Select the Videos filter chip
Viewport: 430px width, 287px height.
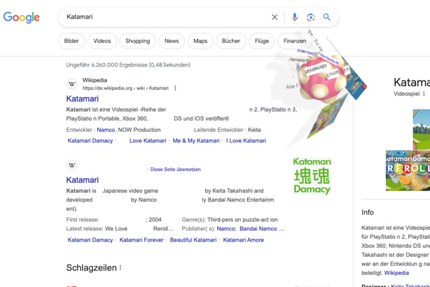tap(102, 41)
